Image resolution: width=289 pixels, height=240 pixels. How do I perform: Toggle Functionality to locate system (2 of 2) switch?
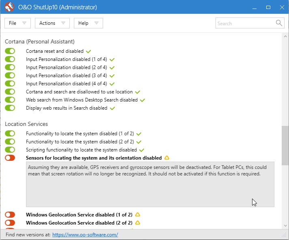(10, 142)
